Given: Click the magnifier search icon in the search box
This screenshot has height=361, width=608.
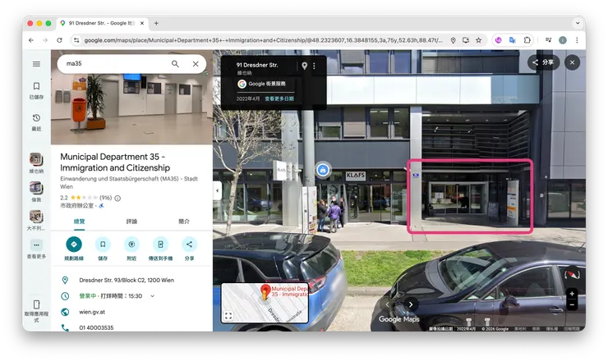Looking at the screenshot, I should coord(175,64).
